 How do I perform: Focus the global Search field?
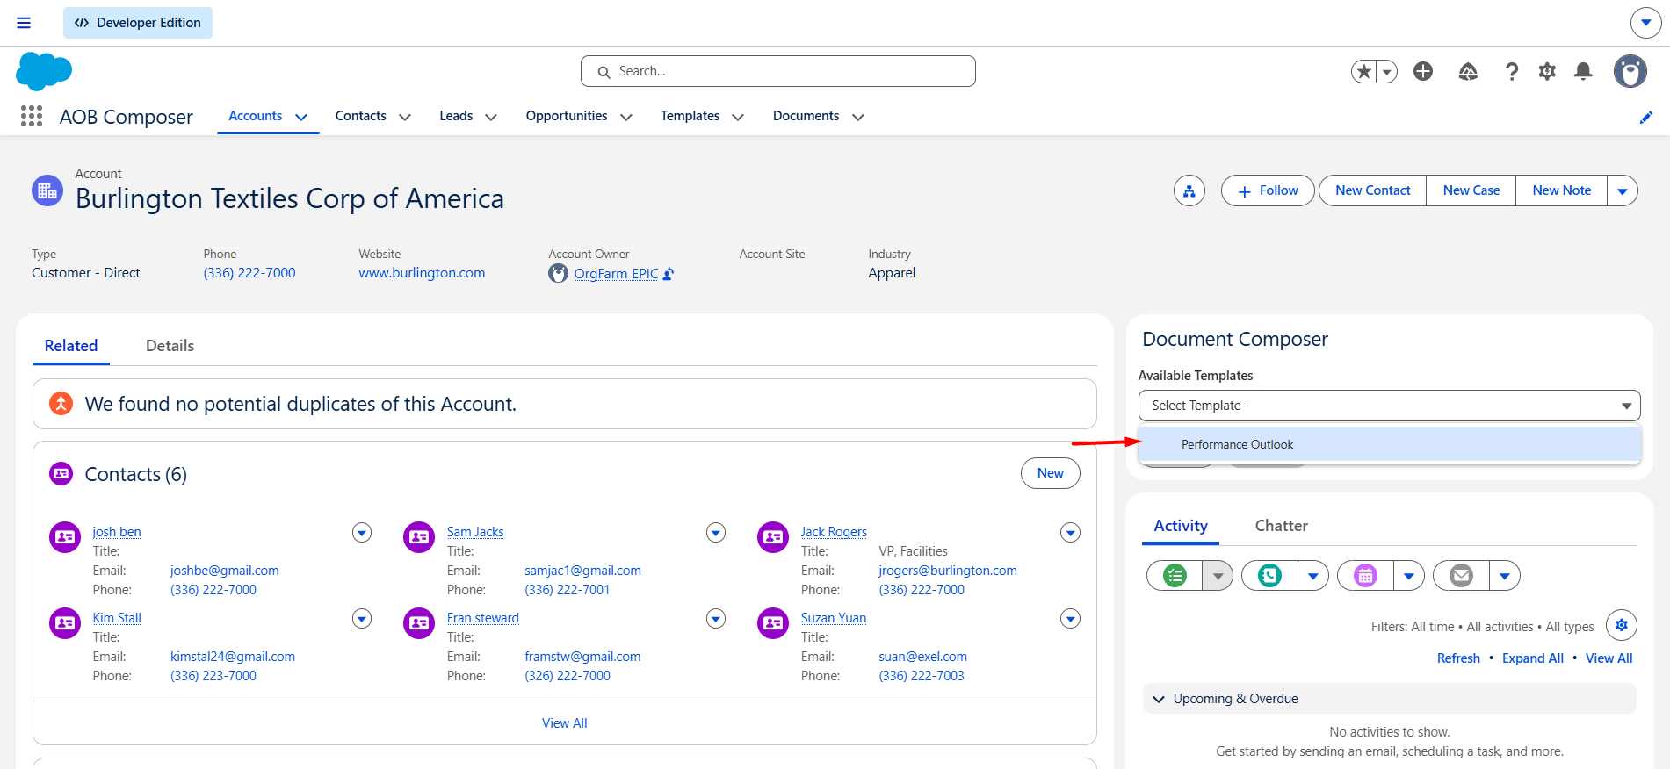[777, 71]
